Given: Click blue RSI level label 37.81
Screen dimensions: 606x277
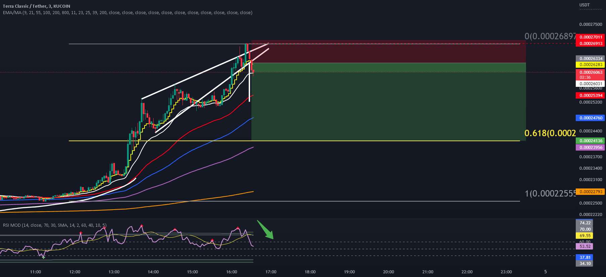Looking at the screenshot, I should (x=585, y=257).
